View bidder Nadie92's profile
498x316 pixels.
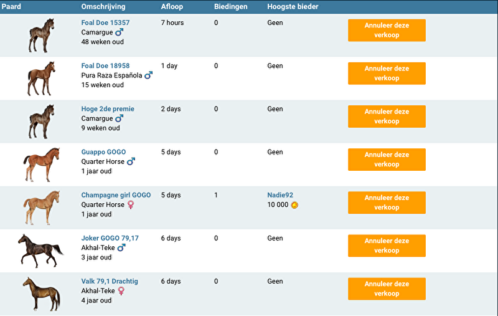tap(280, 195)
